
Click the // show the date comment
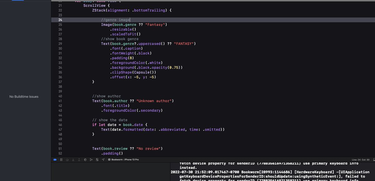[110, 120]
